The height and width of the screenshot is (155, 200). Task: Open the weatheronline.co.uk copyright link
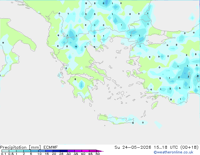[174, 152]
